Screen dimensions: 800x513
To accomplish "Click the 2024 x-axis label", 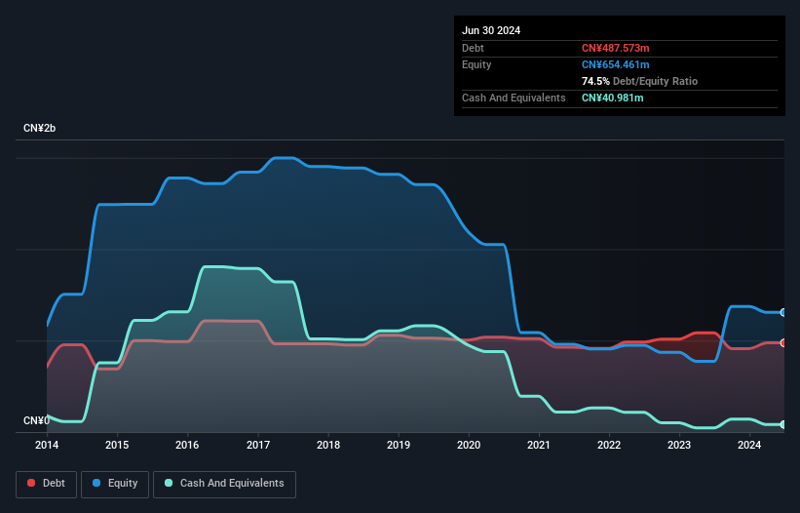I will (749, 445).
